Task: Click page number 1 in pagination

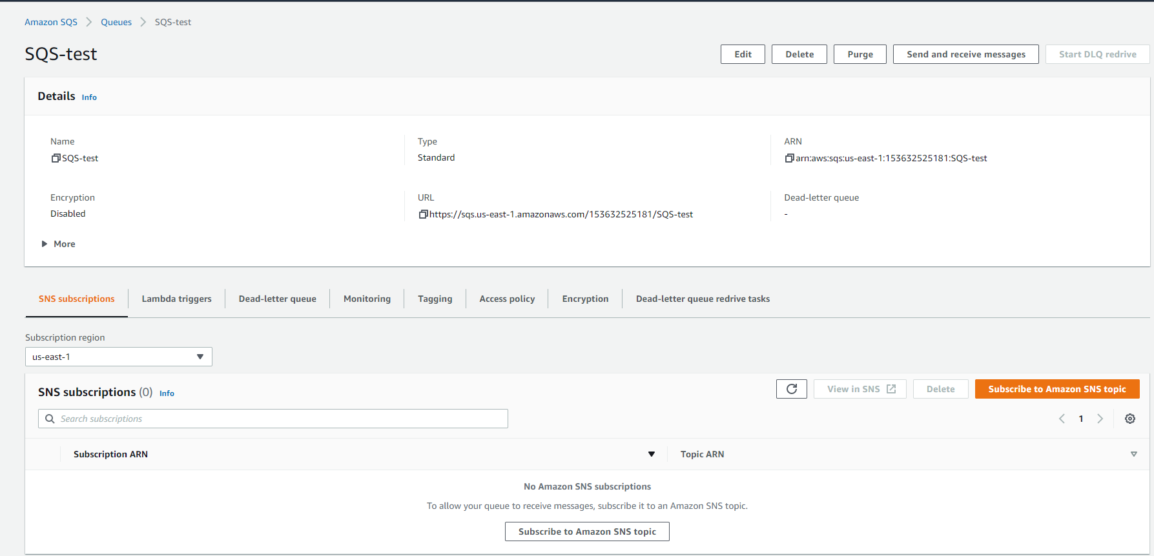Action: 1081,419
